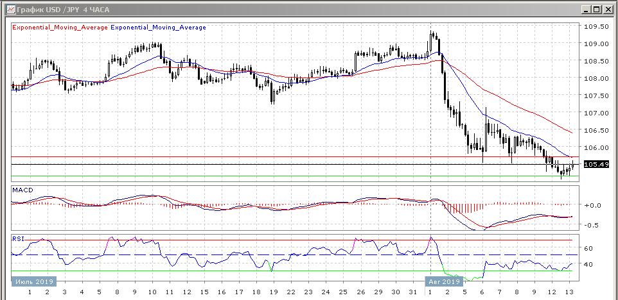Select the blue Exponential_Moving_Average legend label

pos(159,28)
